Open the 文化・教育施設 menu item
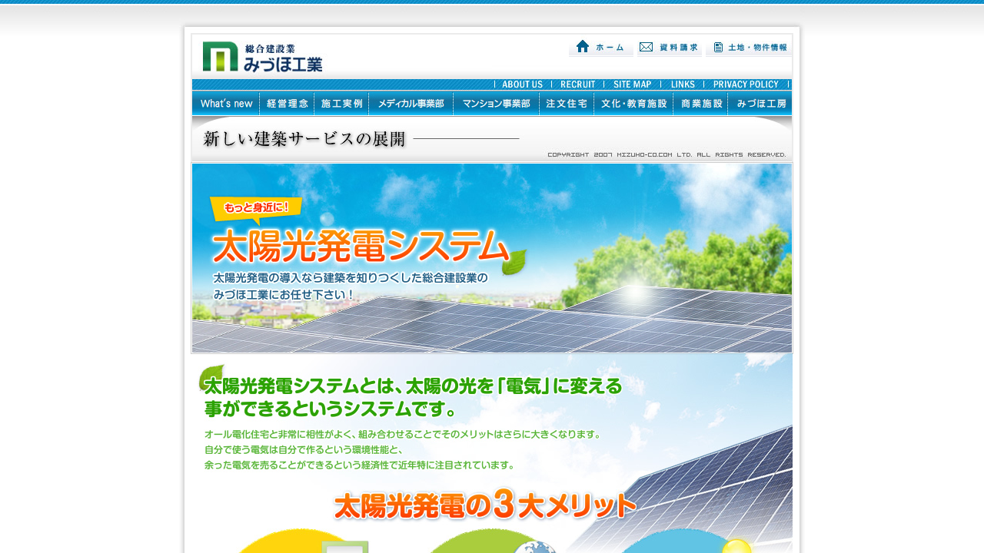The height and width of the screenshot is (553, 984). pyautogui.click(x=633, y=104)
